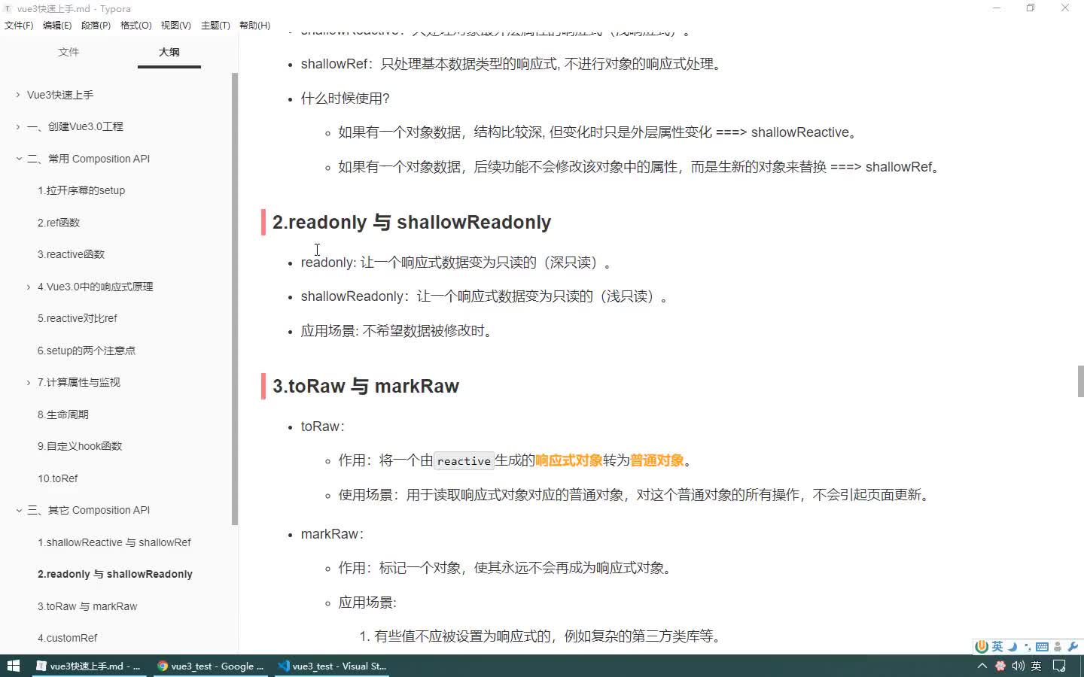Click the user avatar icon in IME toolbar
Image resolution: width=1084 pixels, height=677 pixels.
1058,647
